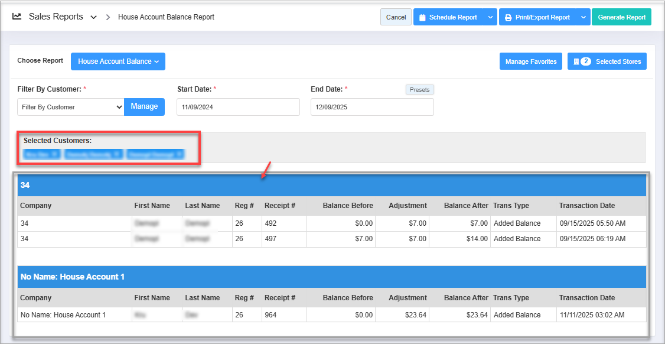The image size is (665, 344).
Task: Click the Manage Favorites button
Action: pyautogui.click(x=530, y=61)
